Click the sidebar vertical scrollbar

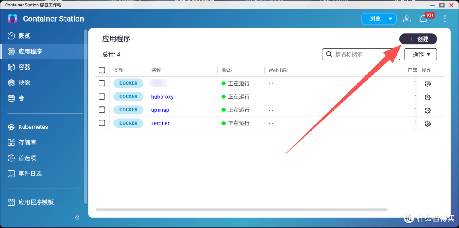[x=86, y=117]
